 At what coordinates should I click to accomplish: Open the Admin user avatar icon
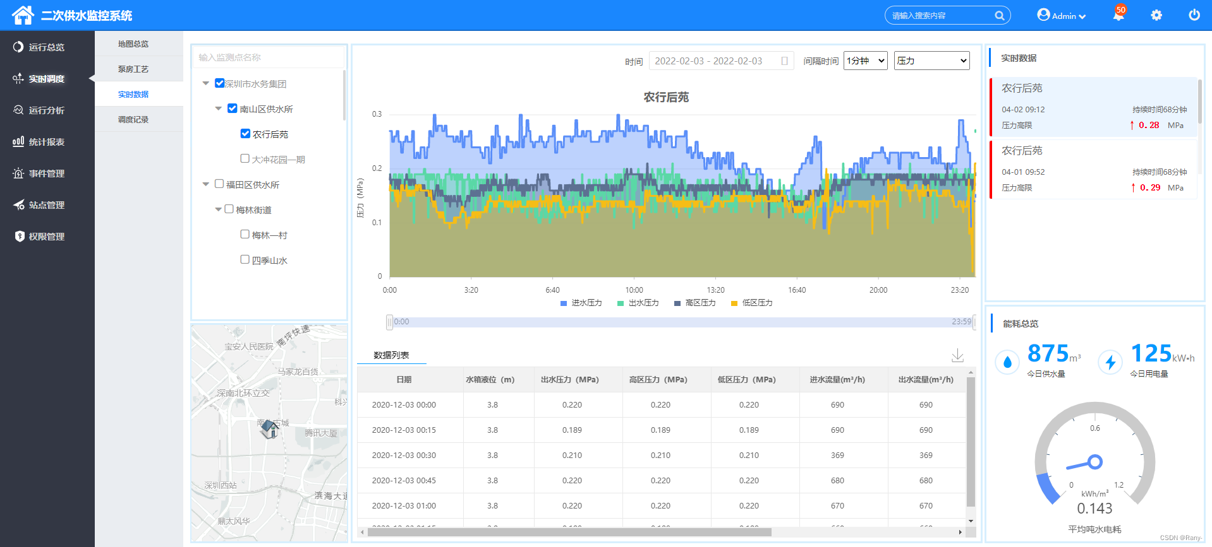pyautogui.click(x=1043, y=15)
